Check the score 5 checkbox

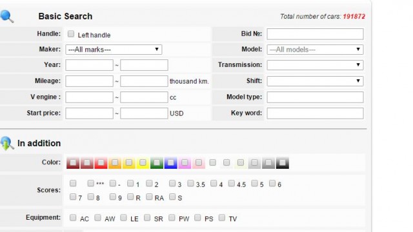pyautogui.click(x=254, y=183)
